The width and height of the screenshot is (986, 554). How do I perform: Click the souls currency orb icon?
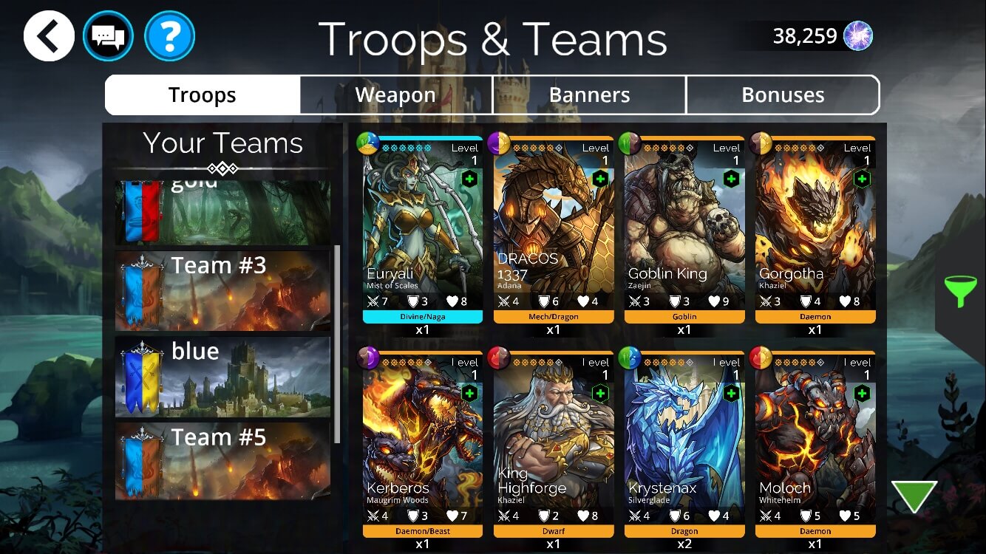[x=858, y=35]
